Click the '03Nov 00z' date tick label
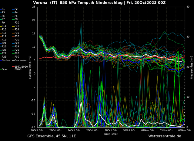Viewport: 194px width, 141px height. coord(166,130)
